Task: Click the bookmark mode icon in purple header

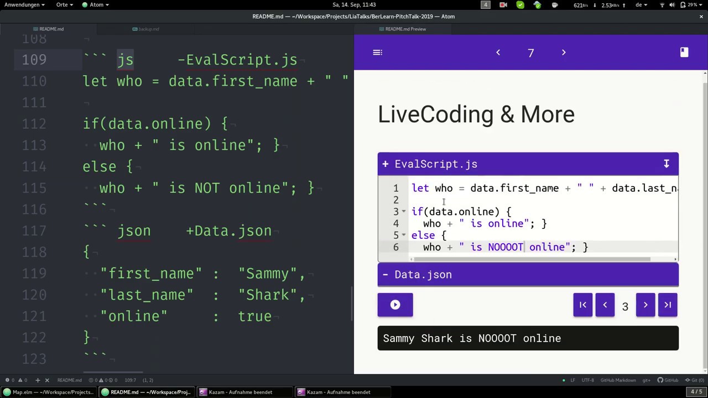Action: point(684,52)
